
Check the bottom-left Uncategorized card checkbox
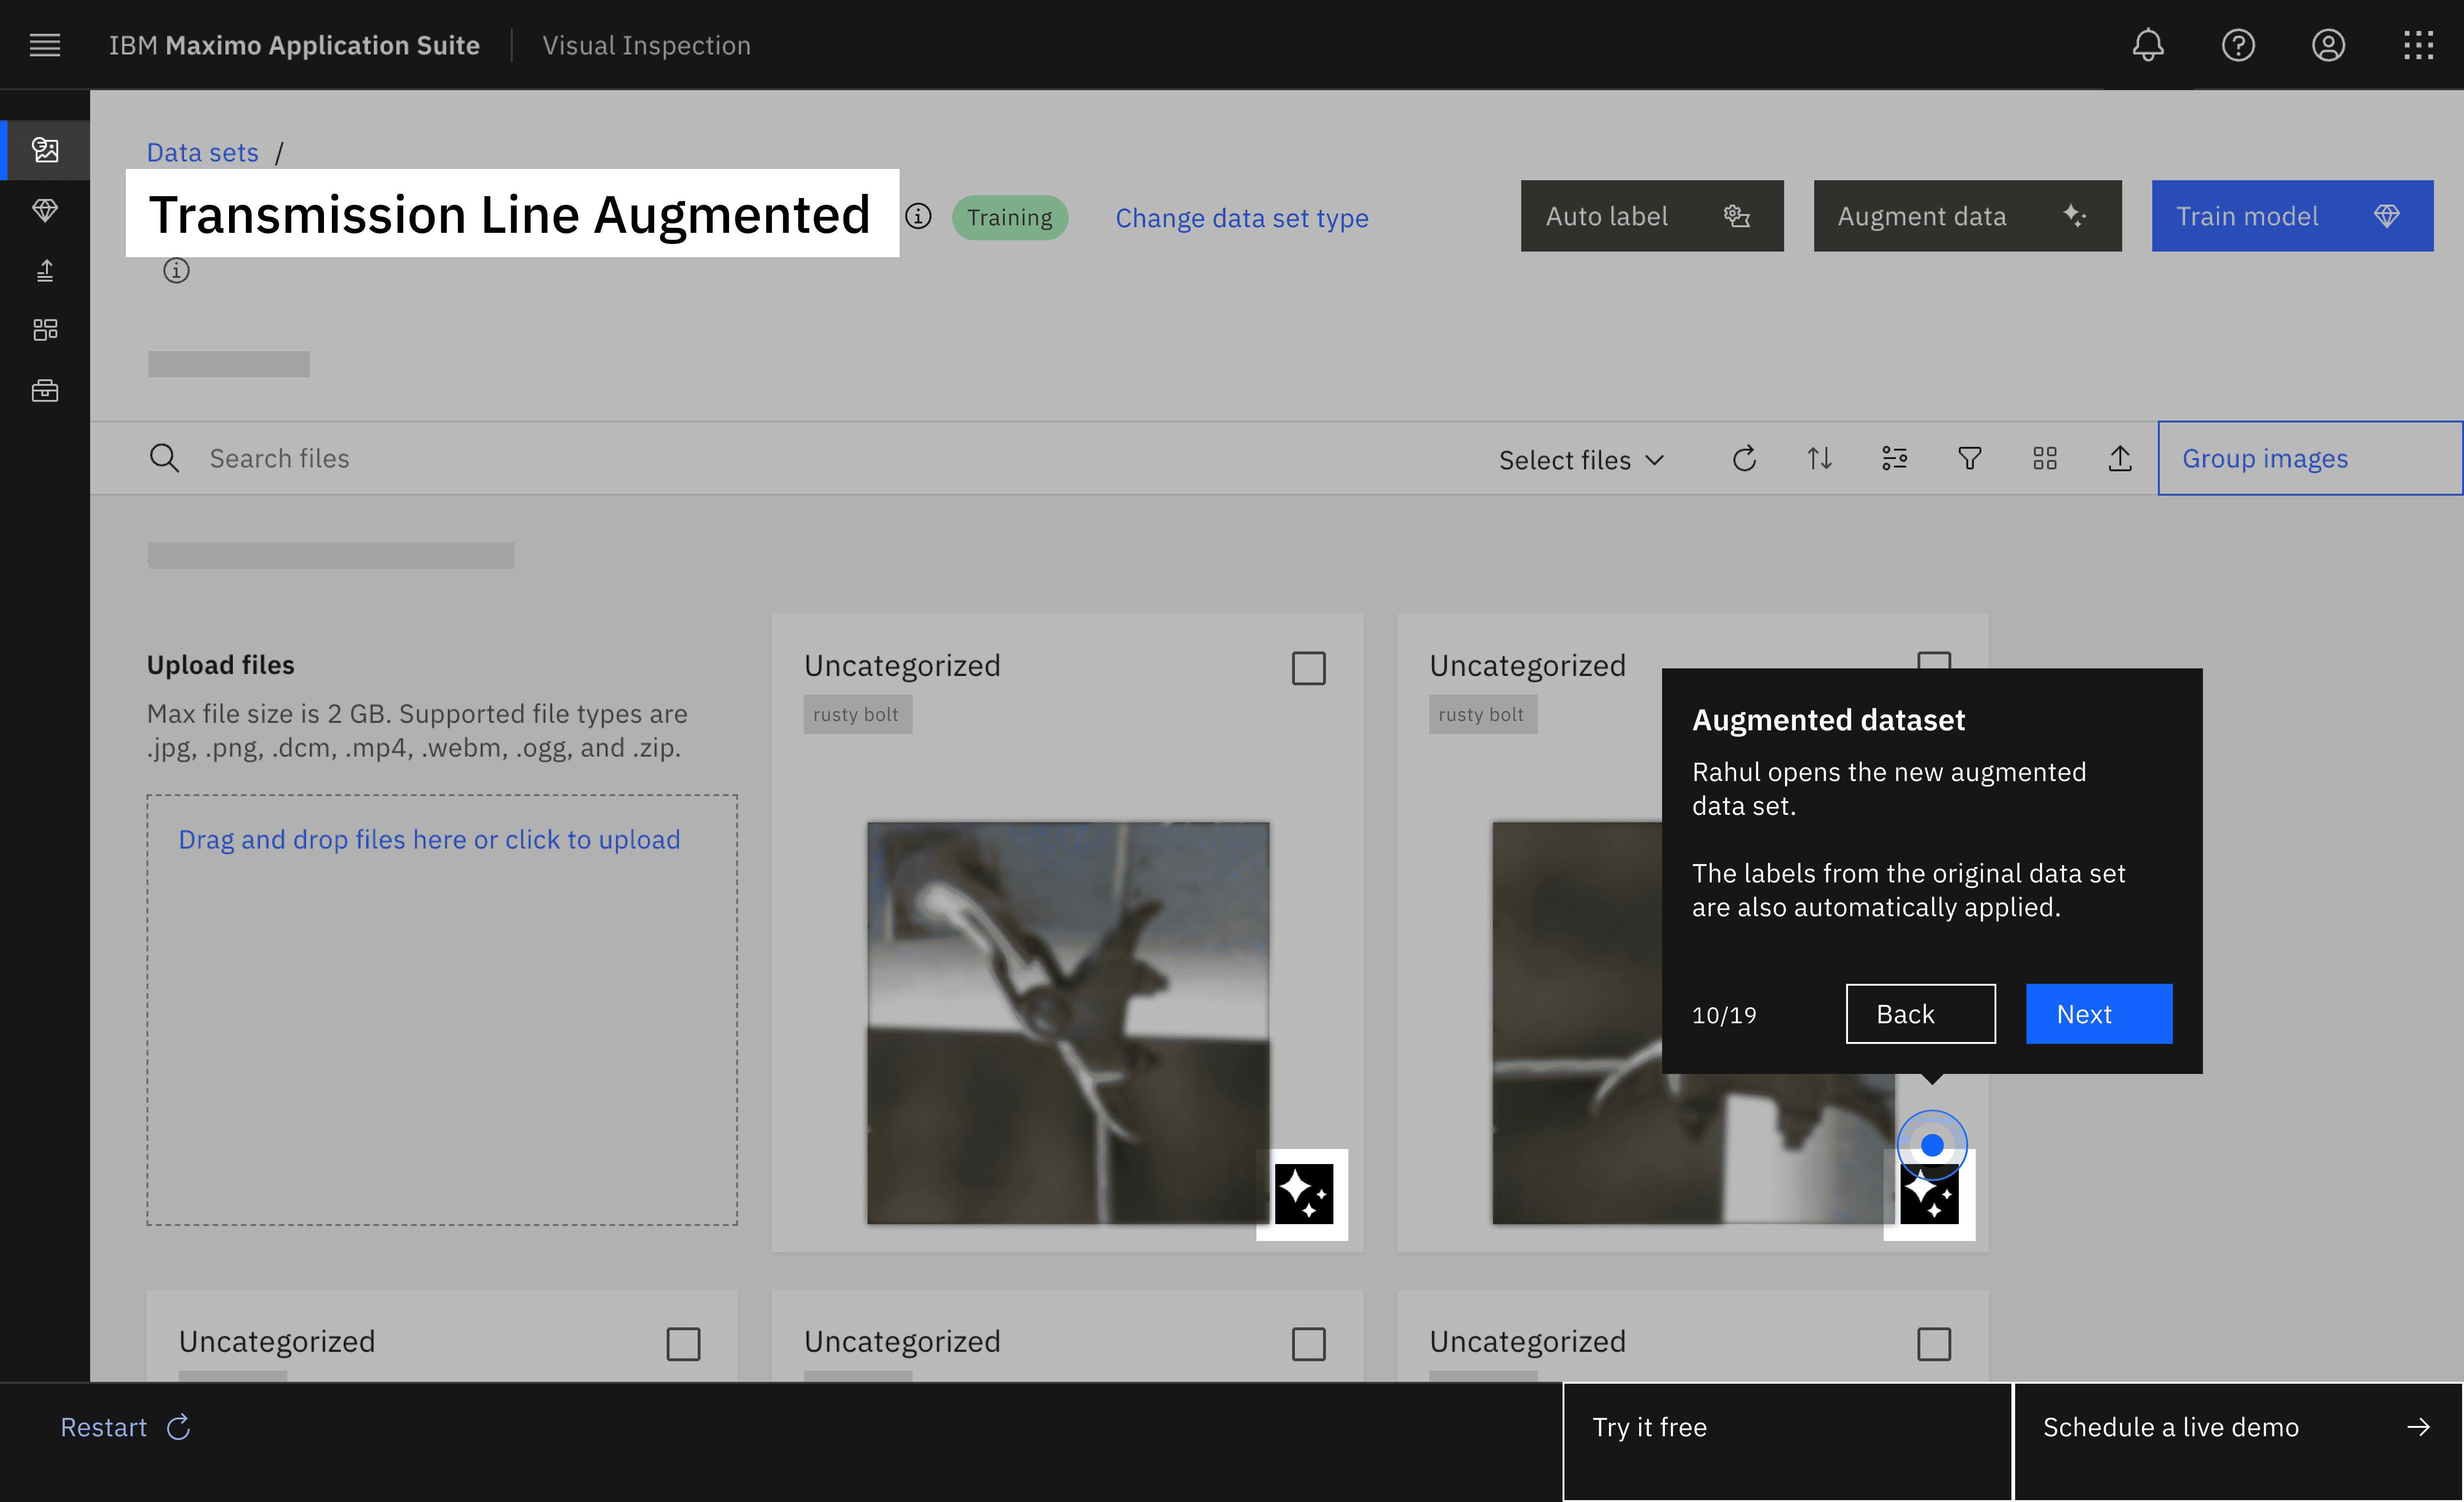683,1344
